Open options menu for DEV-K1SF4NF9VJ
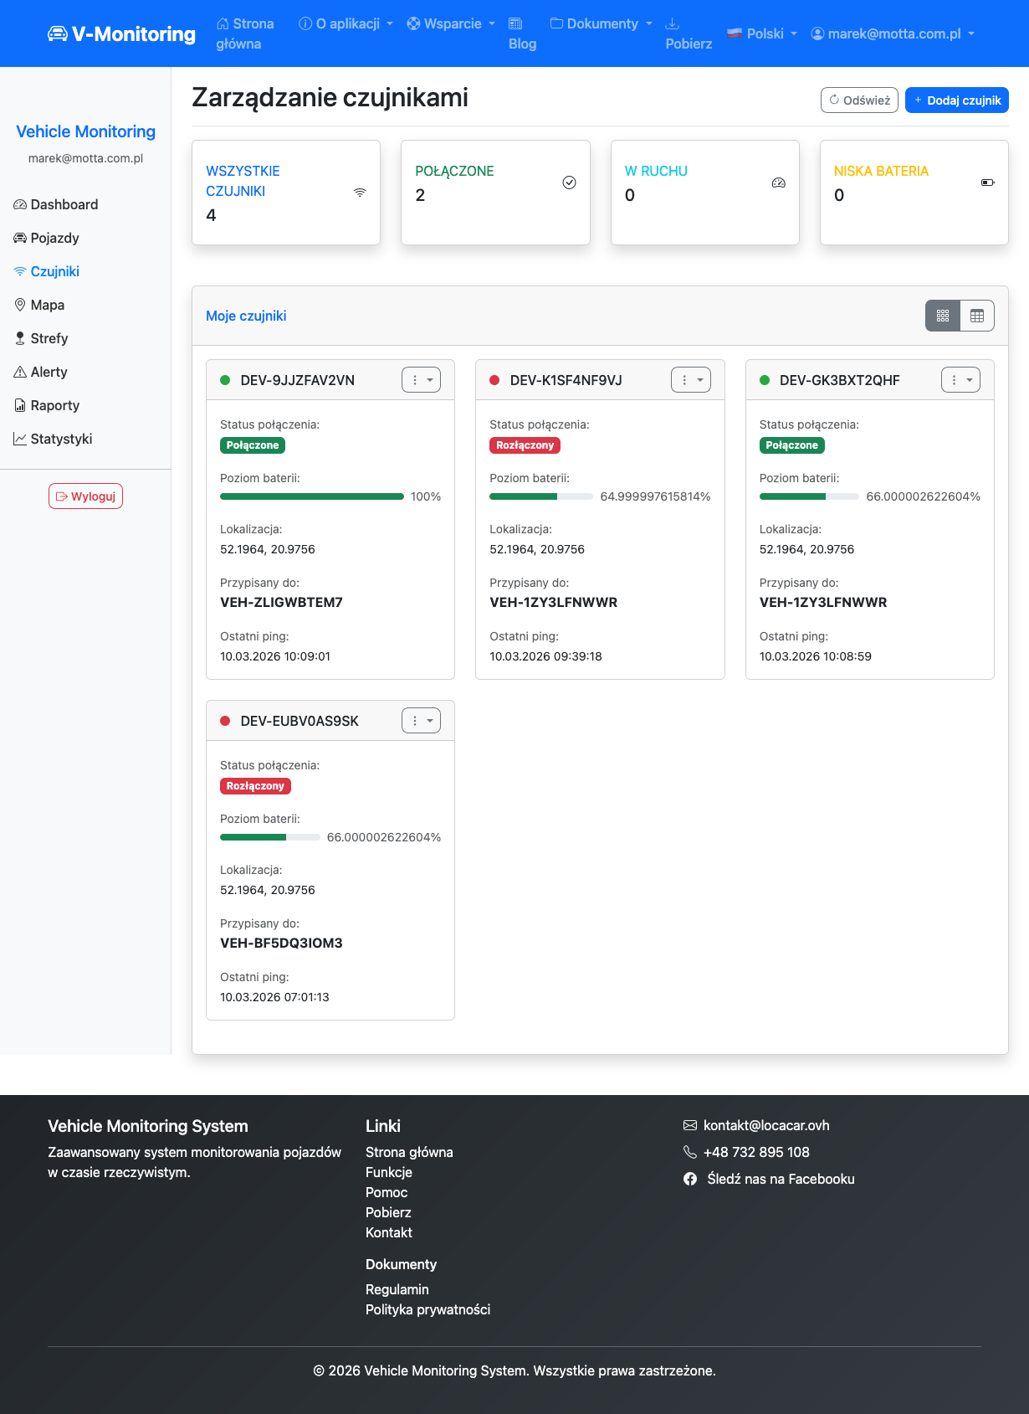The height and width of the screenshot is (1414, 1029). coord(690,380)
